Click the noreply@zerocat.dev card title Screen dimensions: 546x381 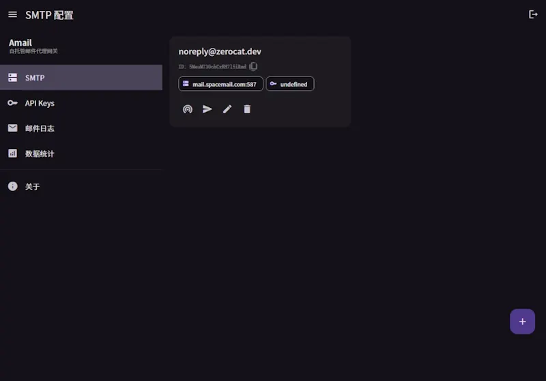click(x=220, y=51)
